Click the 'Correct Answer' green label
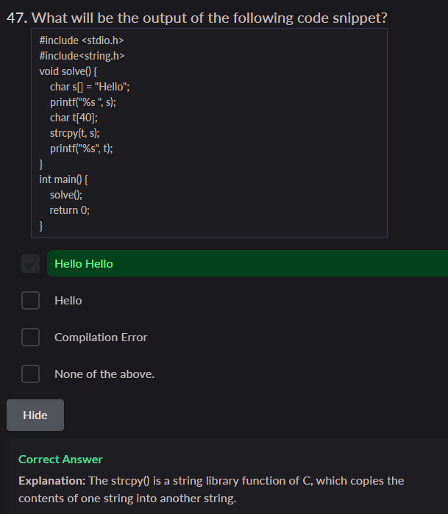The height and width of the screenshot is (514, 448). pyautogui.click(x=60, y=460)
